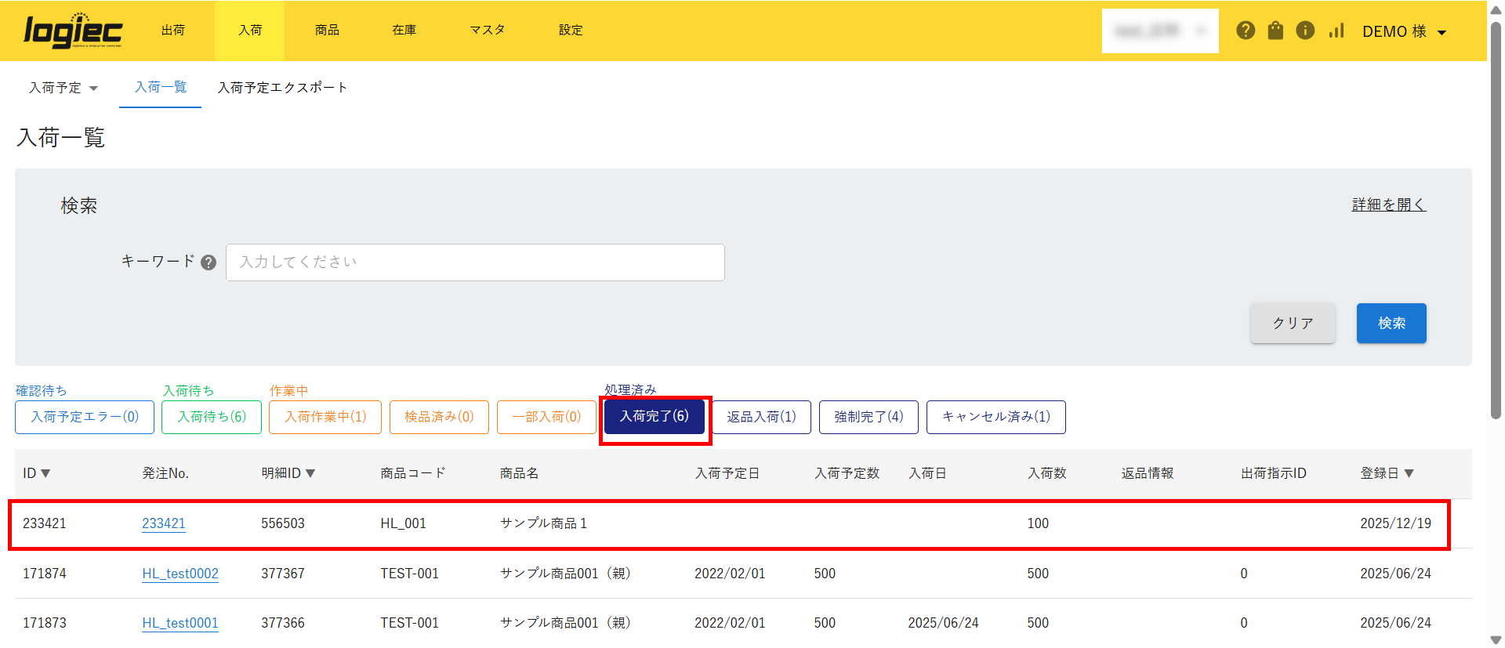Screen dimensions: 1505x648
Task: Open the 設定 menu
Action: [571, 31]
